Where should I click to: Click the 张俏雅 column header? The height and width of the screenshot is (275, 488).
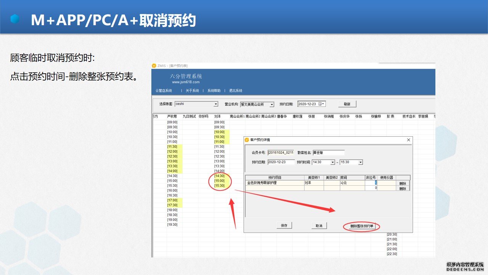[x=329, y=116]
